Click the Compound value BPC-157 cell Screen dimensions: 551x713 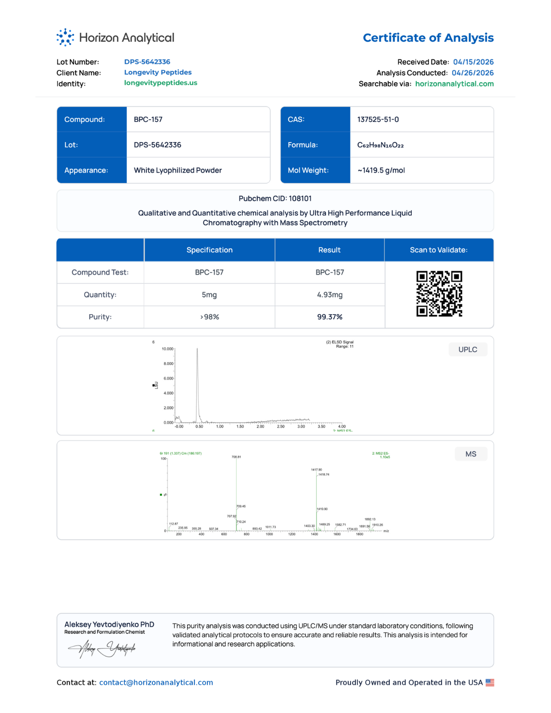[198, 119]
